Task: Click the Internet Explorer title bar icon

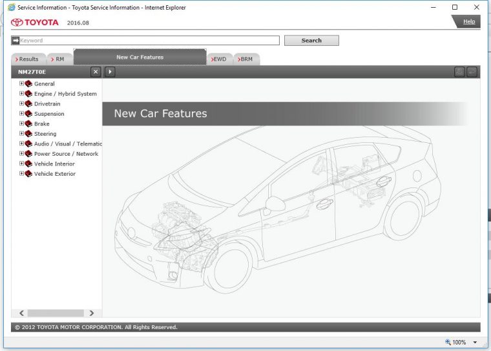Action: pyautogui.click(x=11, y=8)
